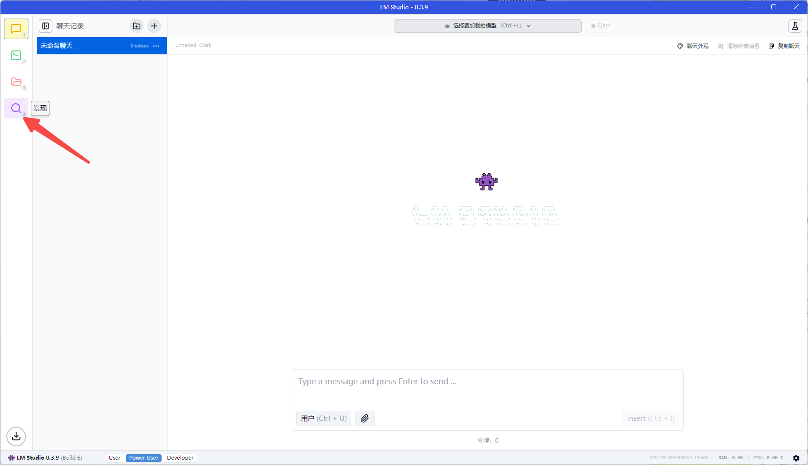Image resolution: width=808 pixels, height=465 pixels.
Task: Click the 0 tokens label
Action: 140,46
